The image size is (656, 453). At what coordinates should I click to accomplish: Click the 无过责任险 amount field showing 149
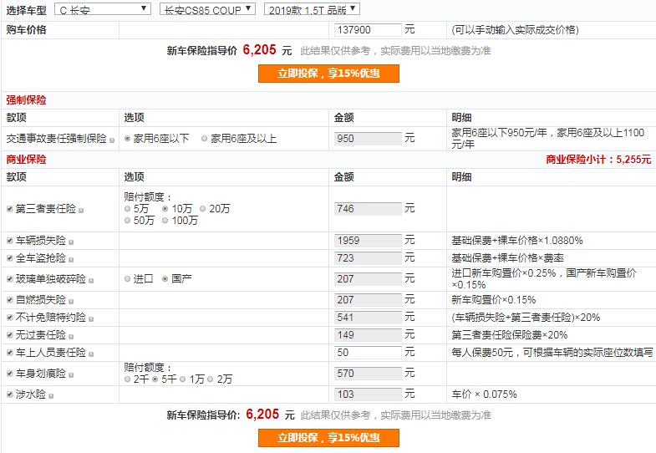(x=368, y=335)
